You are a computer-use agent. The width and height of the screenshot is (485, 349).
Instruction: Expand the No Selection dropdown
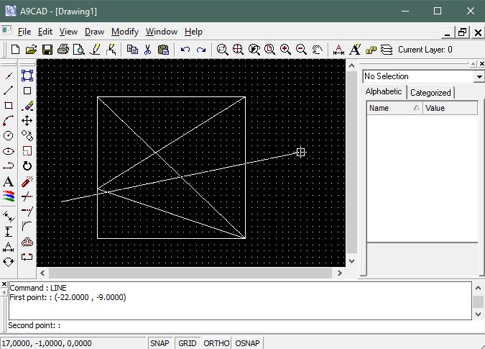click(479, 76)
